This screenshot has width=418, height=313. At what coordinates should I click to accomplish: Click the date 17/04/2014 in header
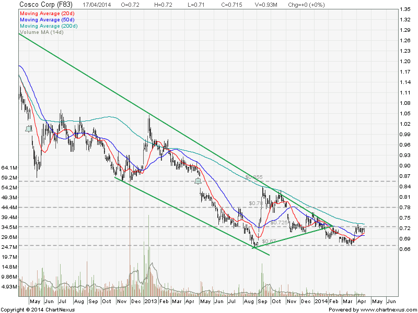[x=97, y=5]
